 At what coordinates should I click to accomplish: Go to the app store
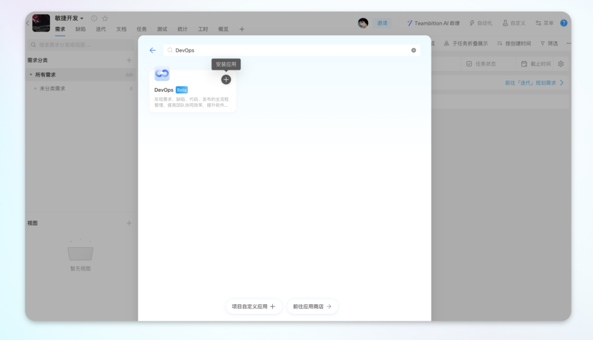(312, 307)
